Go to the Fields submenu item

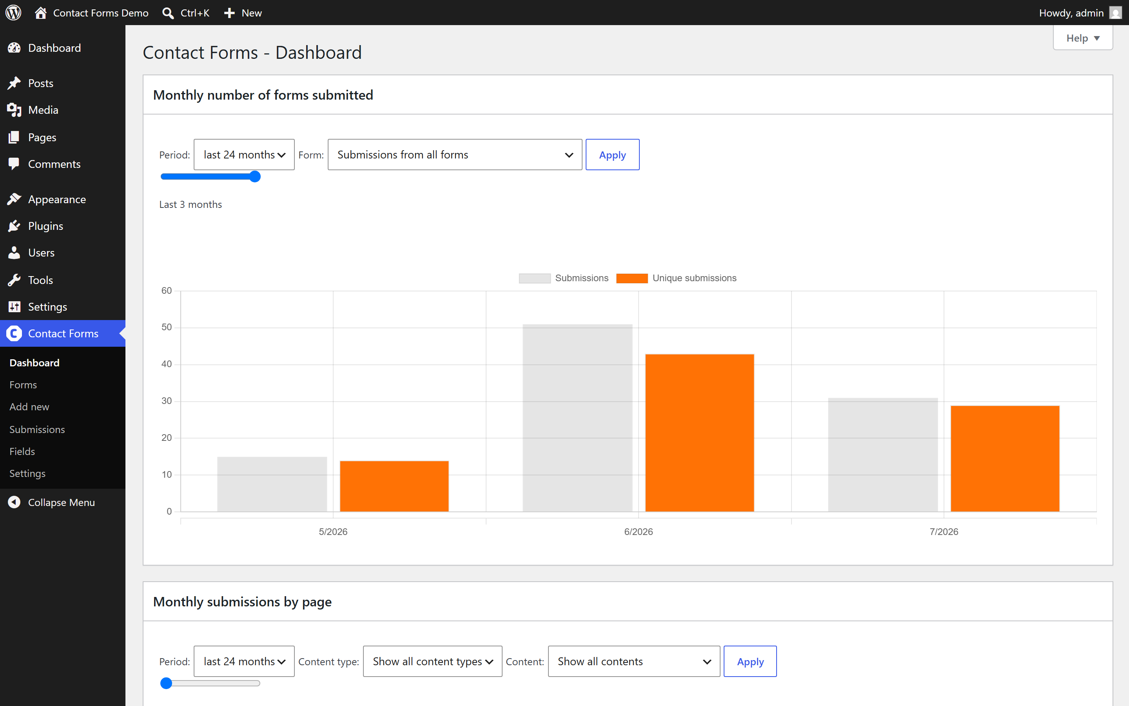pos(22,451)
